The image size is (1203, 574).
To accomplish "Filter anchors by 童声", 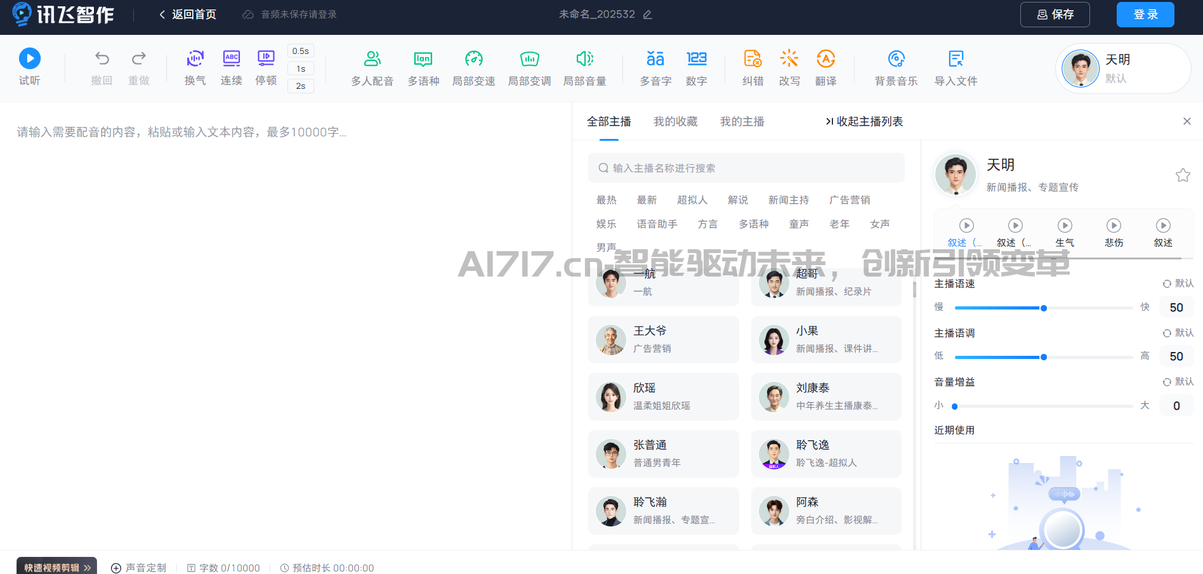I will point(799,224).
